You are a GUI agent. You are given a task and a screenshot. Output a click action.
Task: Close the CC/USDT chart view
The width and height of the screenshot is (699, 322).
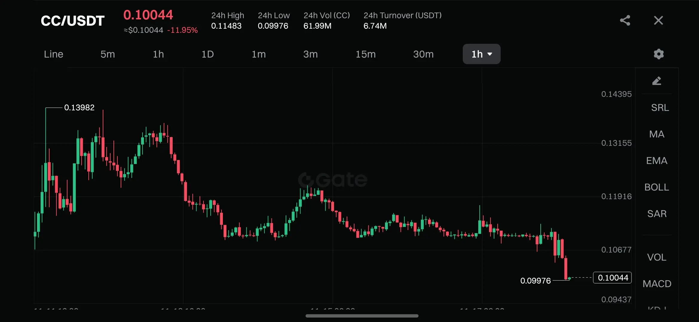coord(658,20)
